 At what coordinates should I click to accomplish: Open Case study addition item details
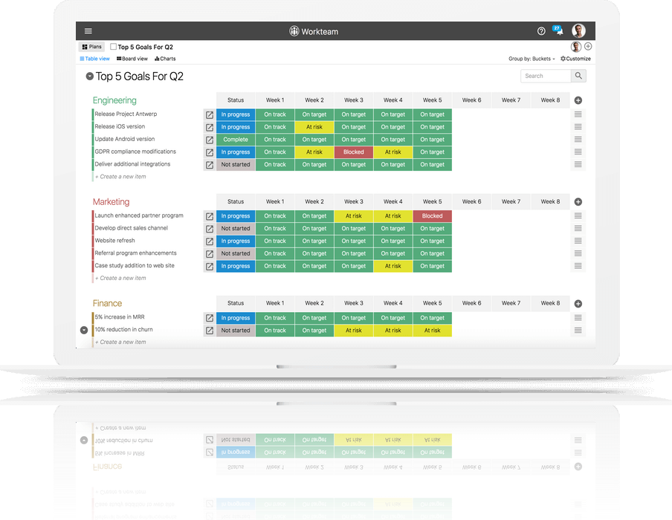point(210,267)
